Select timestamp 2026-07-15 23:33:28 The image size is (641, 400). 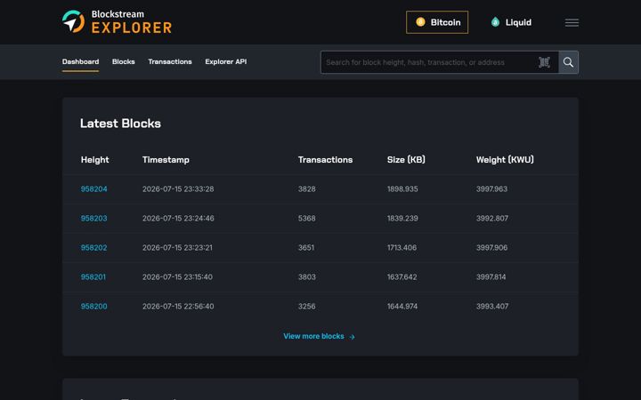pyautogui.click(x=178, y=189)
